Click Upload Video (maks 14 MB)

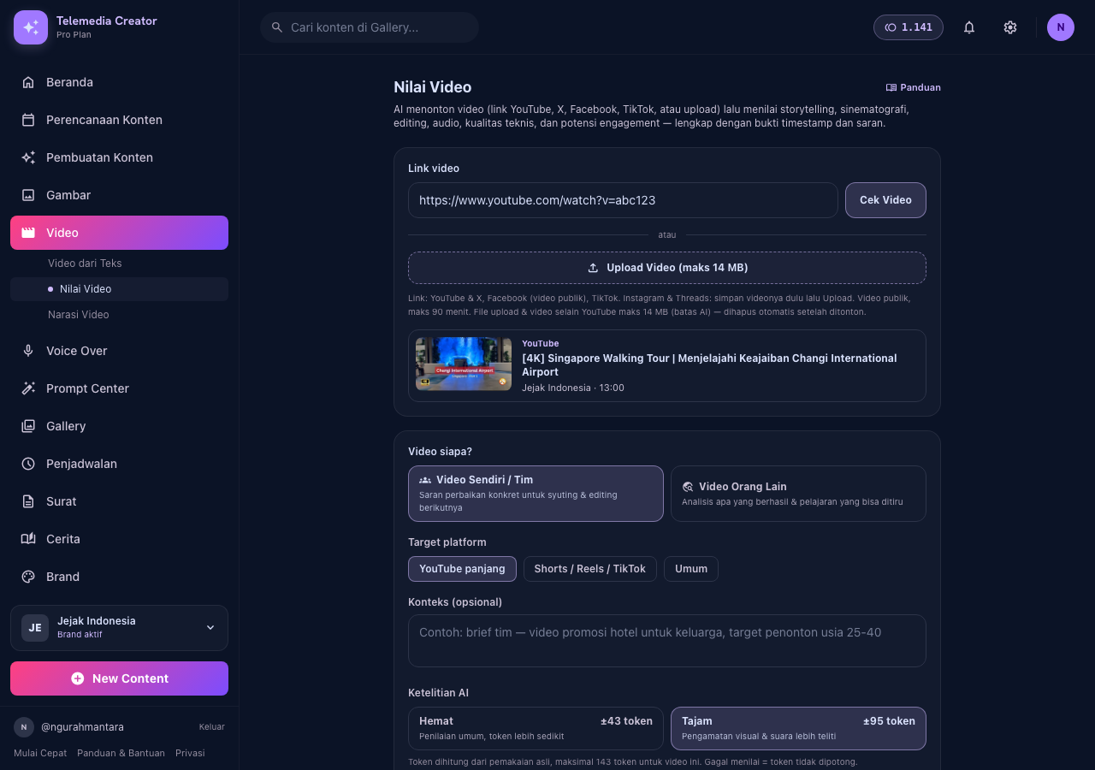667,268
